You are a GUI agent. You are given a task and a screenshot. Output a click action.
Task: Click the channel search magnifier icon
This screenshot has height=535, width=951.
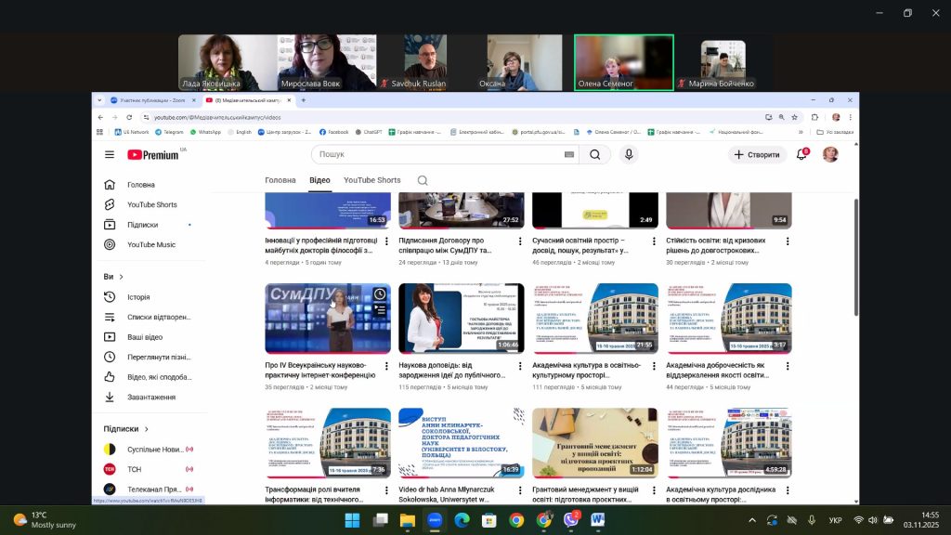(x=423, y=180)
